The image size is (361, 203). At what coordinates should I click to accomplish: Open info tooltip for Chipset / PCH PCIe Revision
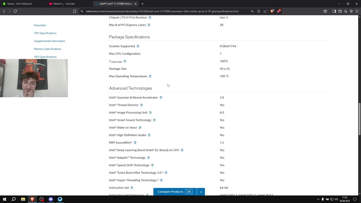(150, 17)
